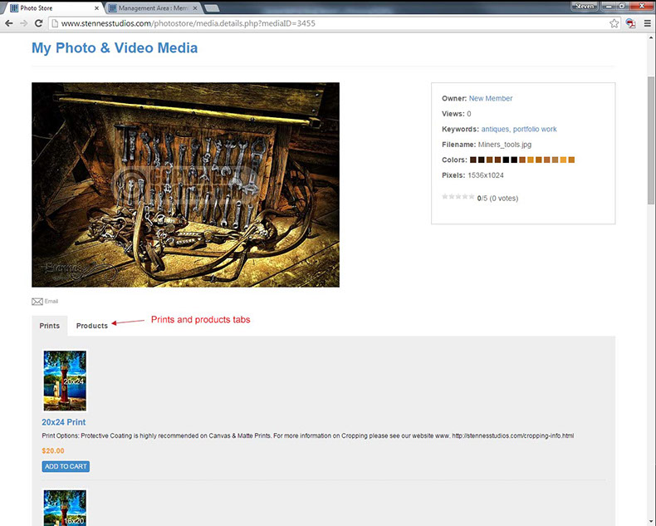Image resolution: width=656 pixels, height=526 pixels.
Task: Click the Print Options description text
Action: point(308,436)
